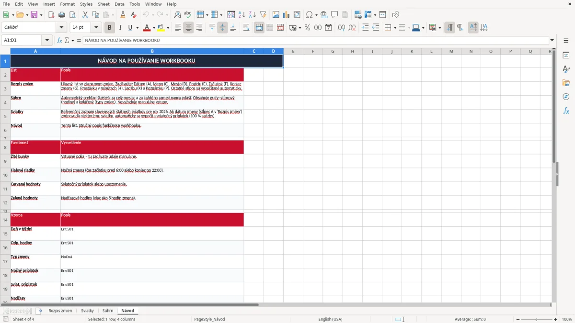
Task: Click the Copy icon
Action: pos(96,15)
